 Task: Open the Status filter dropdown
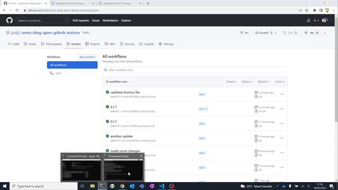click(x=247, y=82)
